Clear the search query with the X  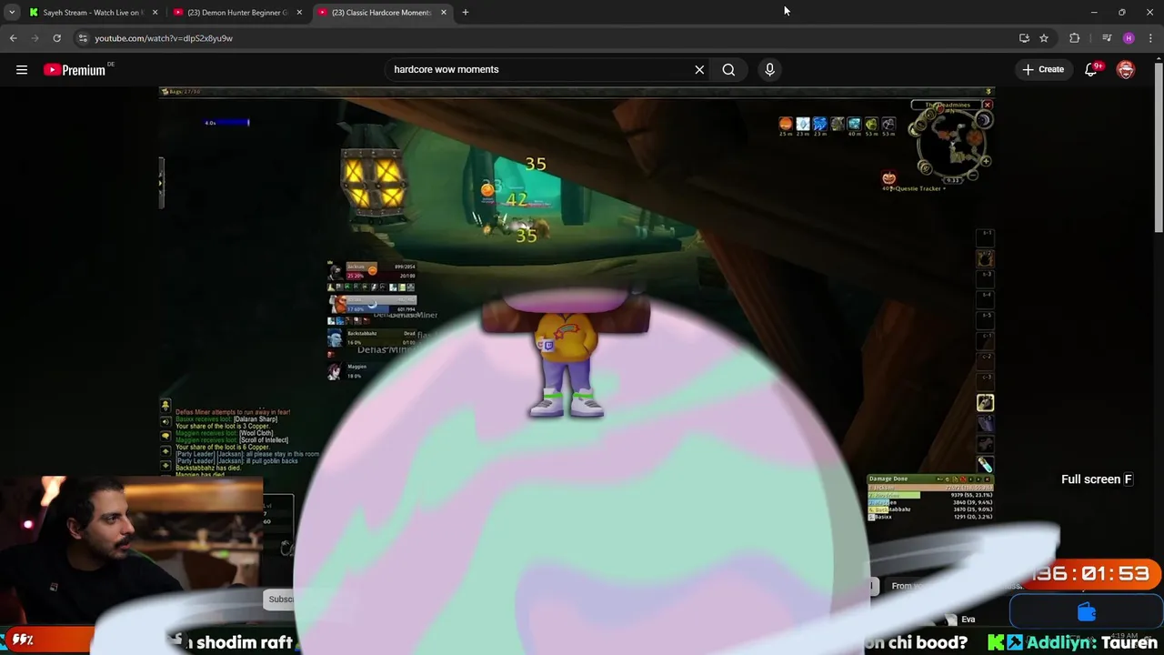(699, 69)
